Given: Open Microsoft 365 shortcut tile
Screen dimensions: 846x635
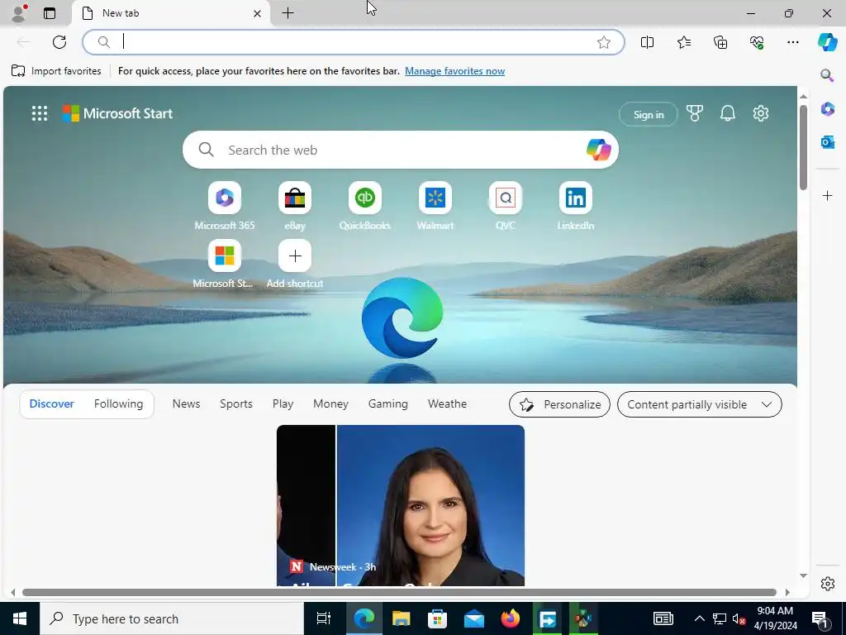Looking at the screenshot, I should click(x=225, y=206).
